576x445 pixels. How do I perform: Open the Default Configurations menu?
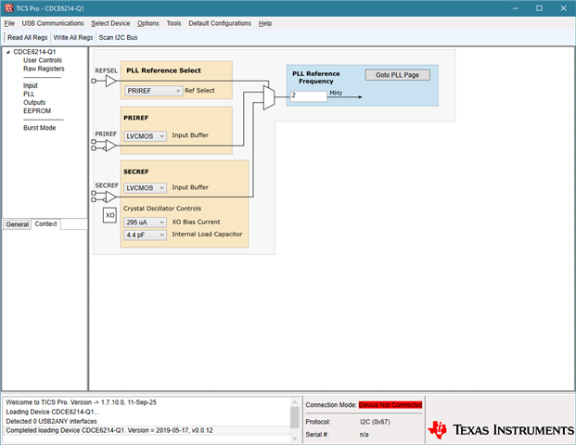click(x=220, y=23)
